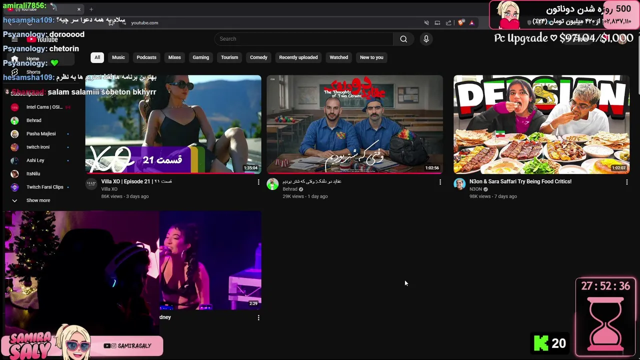Click the page vertical scrollbar
640x360 pixels.
[x=638, y=65]
